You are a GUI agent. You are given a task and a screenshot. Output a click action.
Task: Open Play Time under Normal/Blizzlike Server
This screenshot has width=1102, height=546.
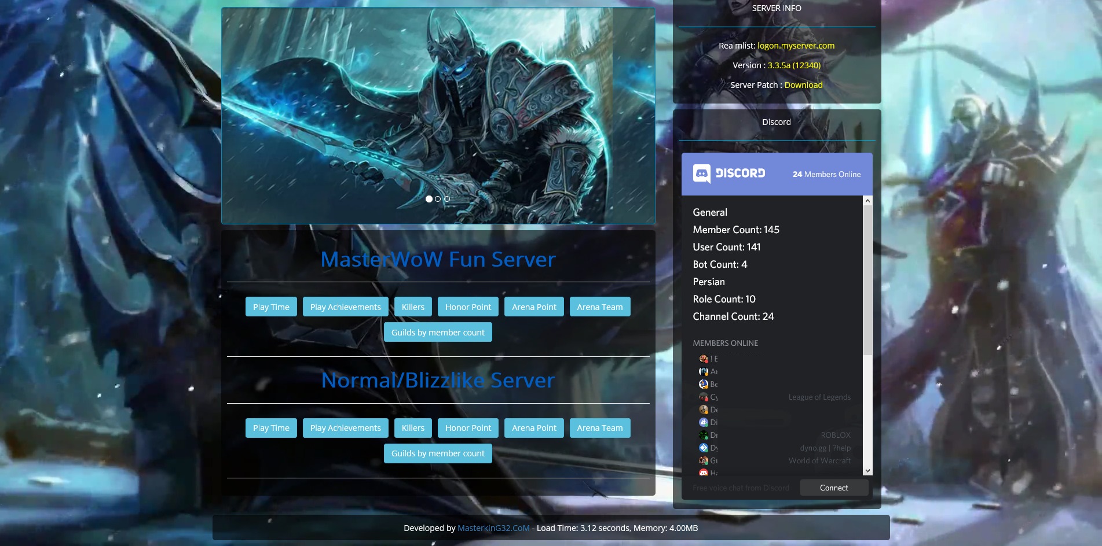point(271,428)
